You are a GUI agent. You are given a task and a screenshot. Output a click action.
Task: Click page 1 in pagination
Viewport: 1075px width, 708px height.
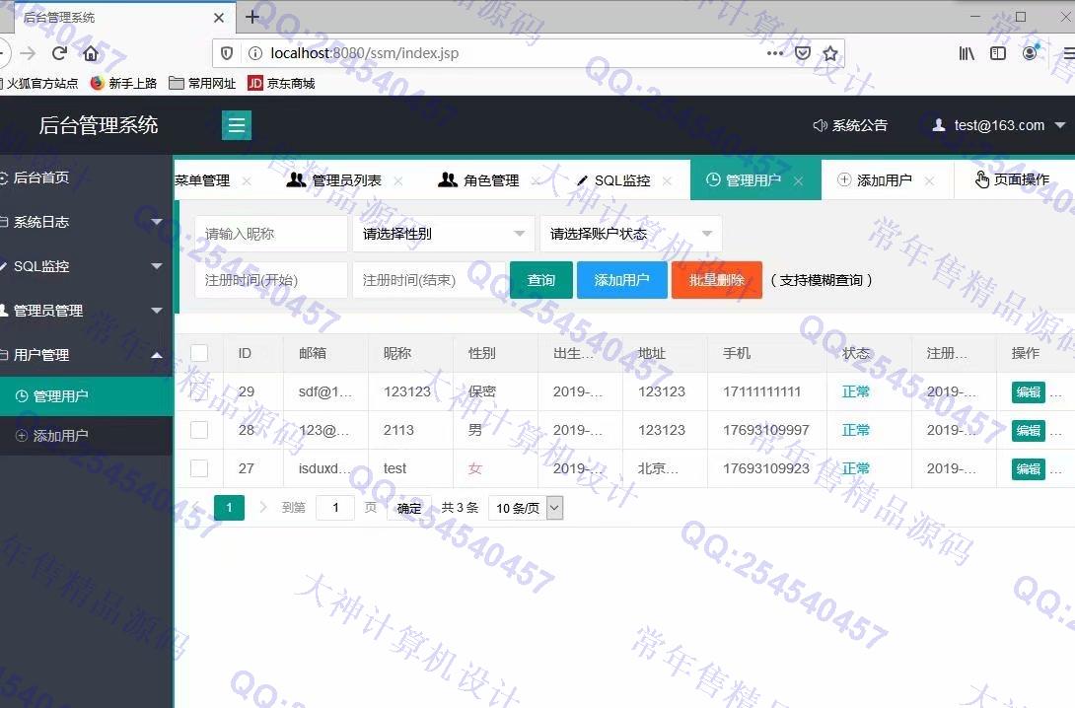(x=229, y=508)
